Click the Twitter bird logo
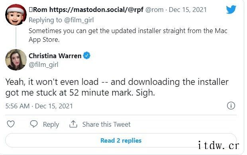 231,10
